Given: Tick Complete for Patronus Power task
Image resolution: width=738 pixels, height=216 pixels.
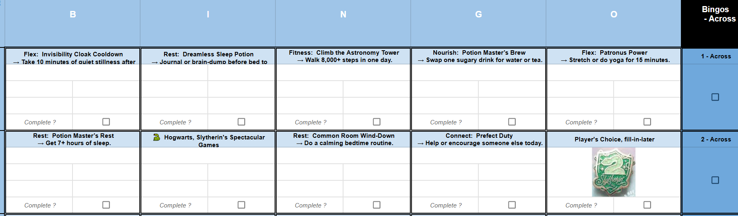Looking at the screenshot, I should 647,122.
